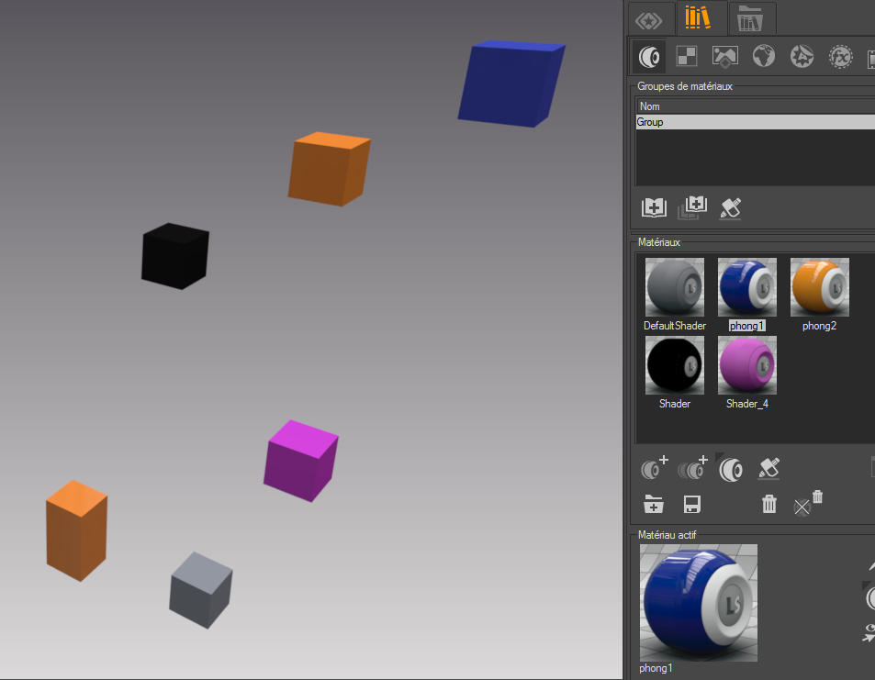Remove unused materials with the crossed-circle trash icon
Viewport: 875px width, 680px height.
pos(802,507)
